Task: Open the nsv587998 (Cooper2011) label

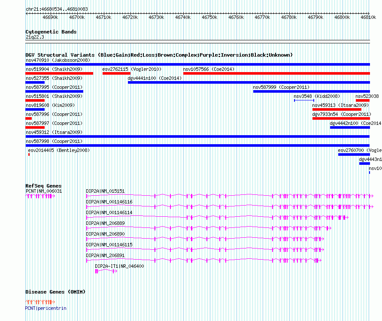Action: coord(54,141)
